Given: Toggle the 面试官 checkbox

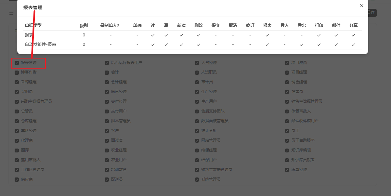Looking at the screenshot, I should click(107, 140).
